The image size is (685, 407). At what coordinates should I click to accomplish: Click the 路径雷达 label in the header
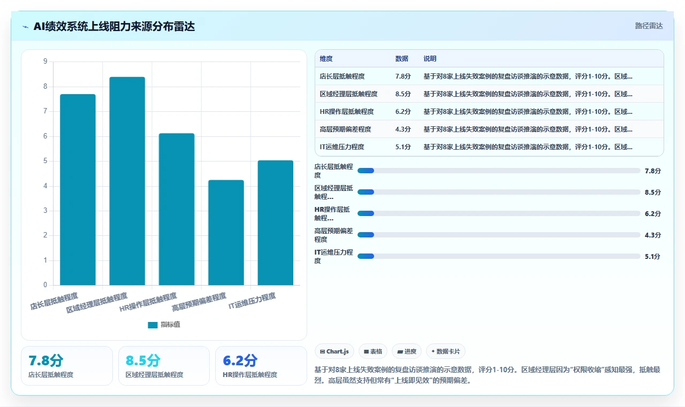(x=649, y=26)
